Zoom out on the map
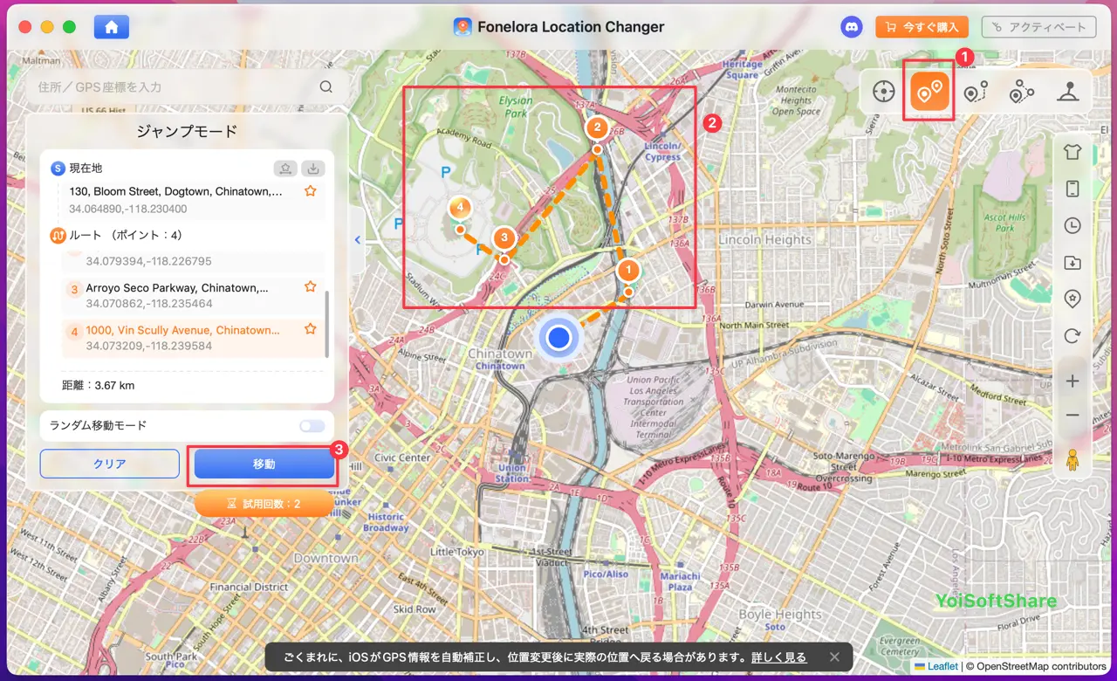Image resolution: width=1117 pixels, height=681 pixels. (1072, 416)
